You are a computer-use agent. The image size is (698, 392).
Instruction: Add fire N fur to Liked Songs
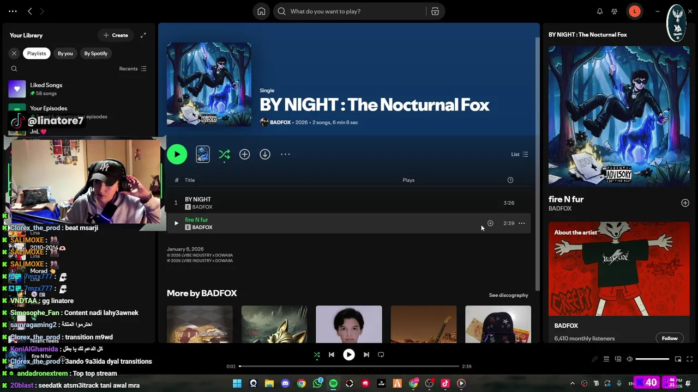(x=490, y=223)
